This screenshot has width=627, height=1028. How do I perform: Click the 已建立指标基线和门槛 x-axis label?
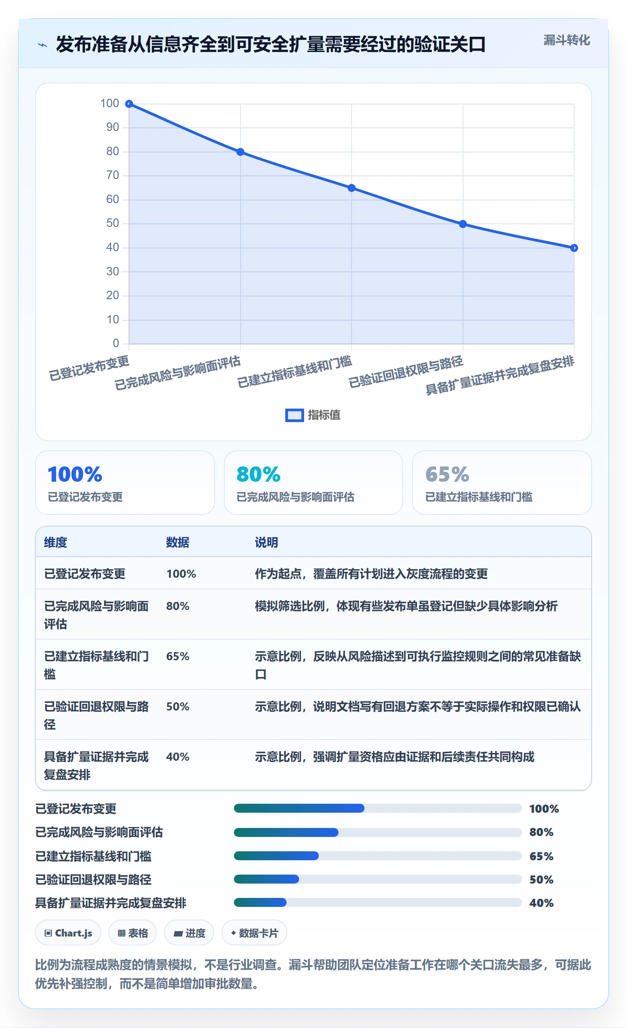tap(295, 372)
